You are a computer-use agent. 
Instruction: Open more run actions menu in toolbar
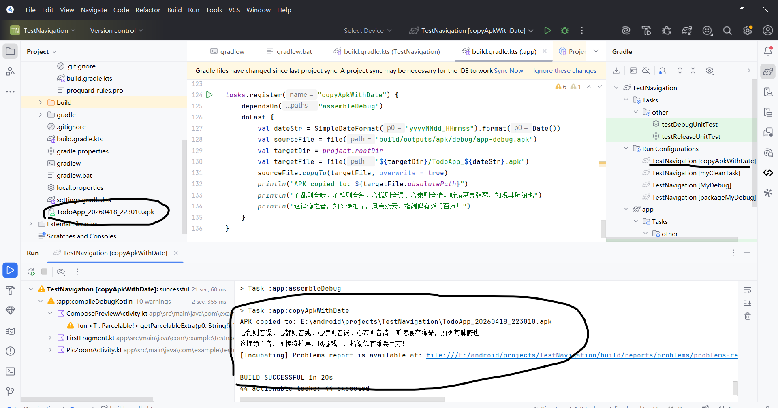(582, 30)
